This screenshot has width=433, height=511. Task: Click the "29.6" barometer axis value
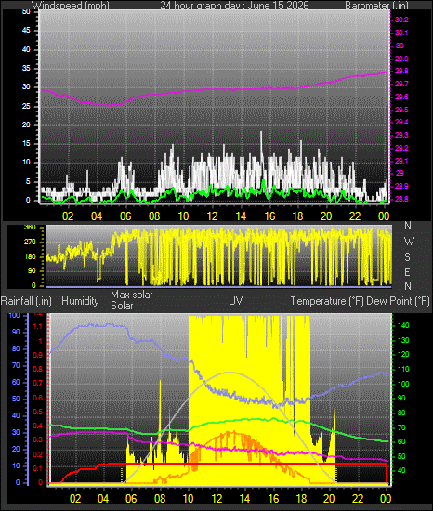point(401,98)
